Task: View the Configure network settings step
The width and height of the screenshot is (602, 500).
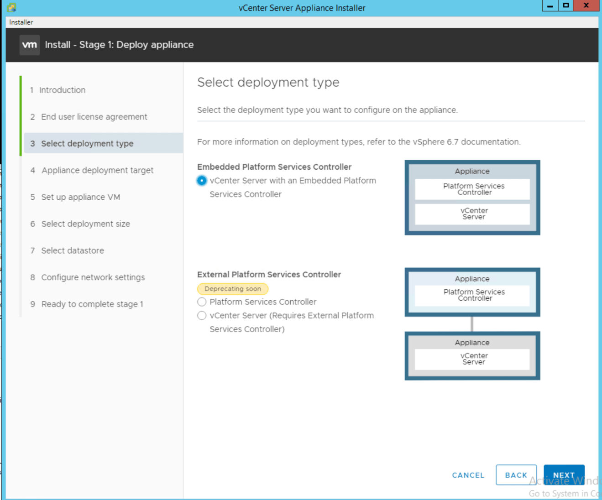Action: tap(93, 277)
